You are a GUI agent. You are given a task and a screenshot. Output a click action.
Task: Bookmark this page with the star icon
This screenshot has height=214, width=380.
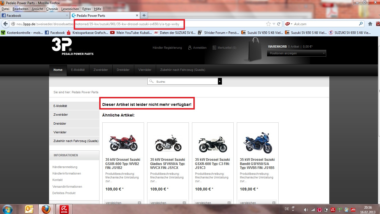tap(268, 24)
